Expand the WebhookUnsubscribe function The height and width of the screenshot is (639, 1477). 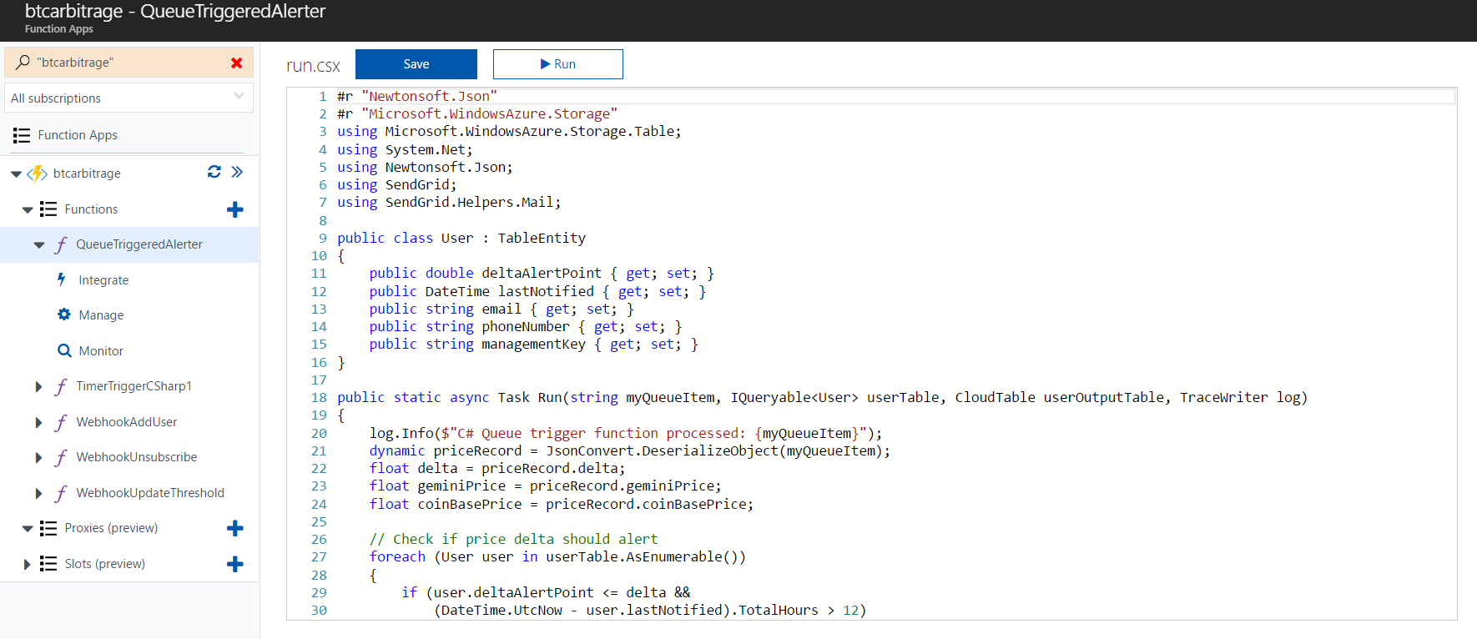[x=38, y=457]
